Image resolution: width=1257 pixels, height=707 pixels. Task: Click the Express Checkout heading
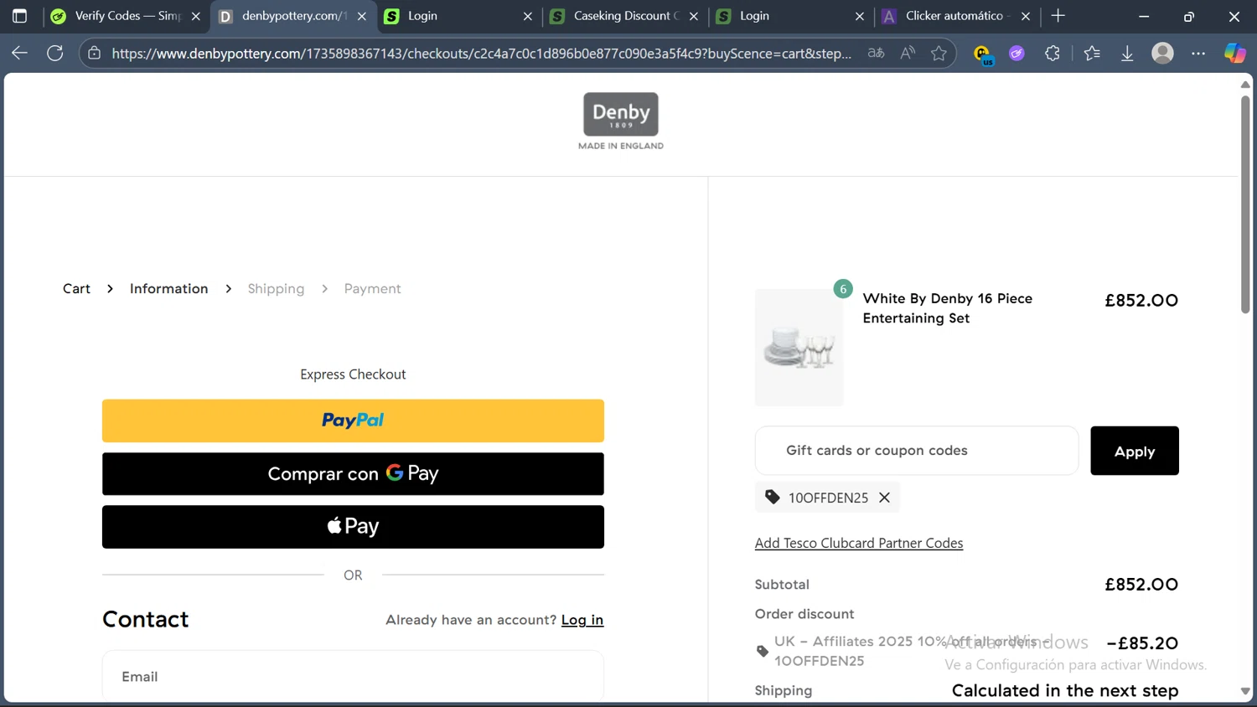point(353,374)
